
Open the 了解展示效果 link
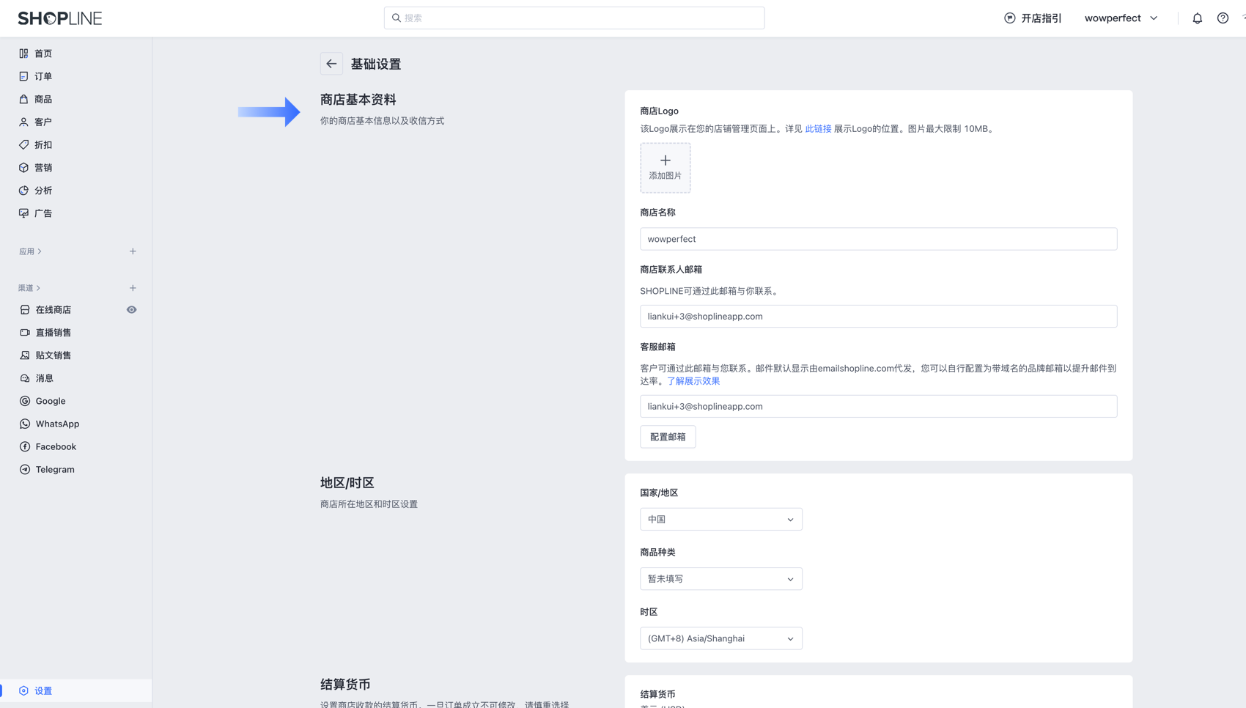[693, 381]
